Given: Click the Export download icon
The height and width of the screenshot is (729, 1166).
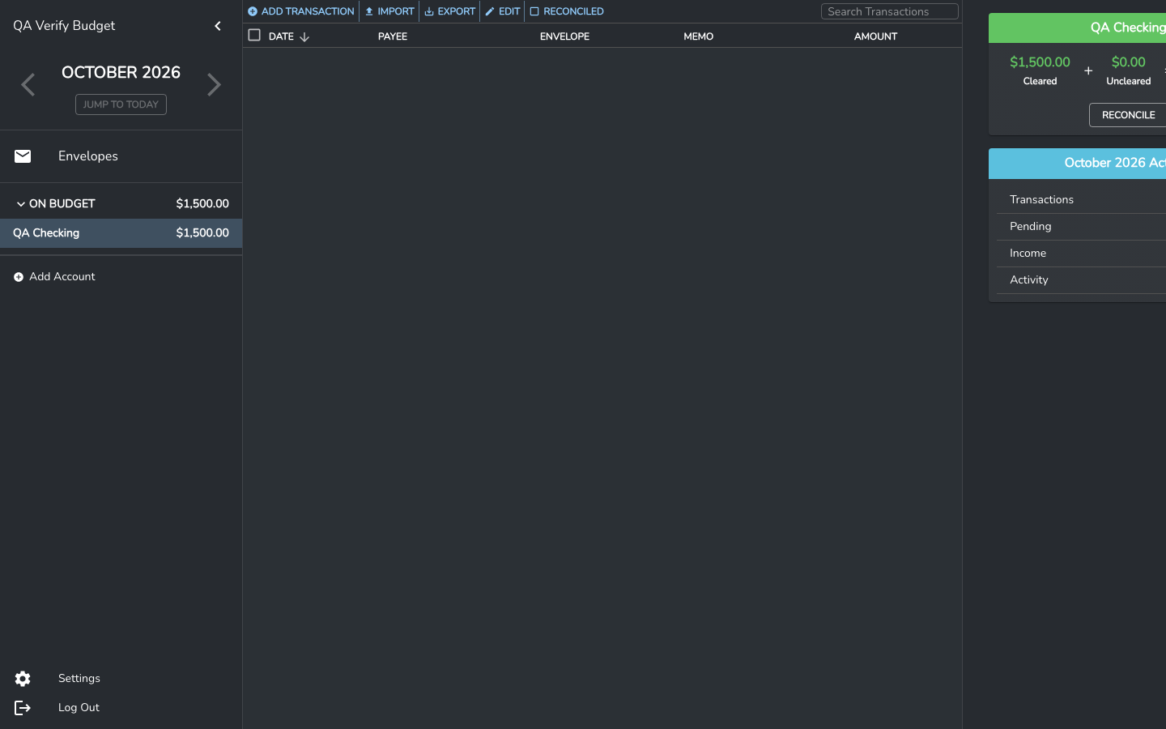Looking at the screenshot, I should [x=429, y=11].
